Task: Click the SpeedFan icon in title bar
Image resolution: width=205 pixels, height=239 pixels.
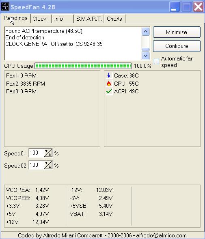Action: (5, 7)
